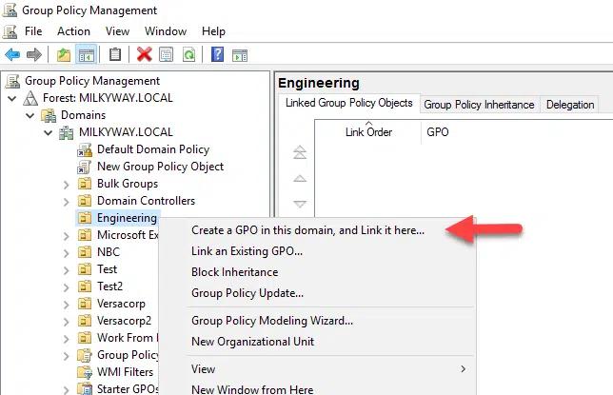Image resolution: width=613 pixels, height=395 pixels.
Task: Collapse the Forest: MILKYWAY.LOCAL node
Action: point(12,98)
